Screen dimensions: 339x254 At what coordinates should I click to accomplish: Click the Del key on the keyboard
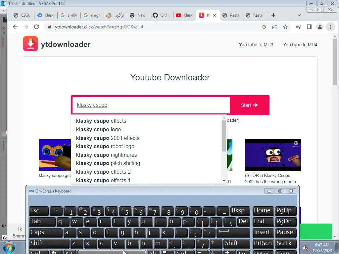point(244,222)
